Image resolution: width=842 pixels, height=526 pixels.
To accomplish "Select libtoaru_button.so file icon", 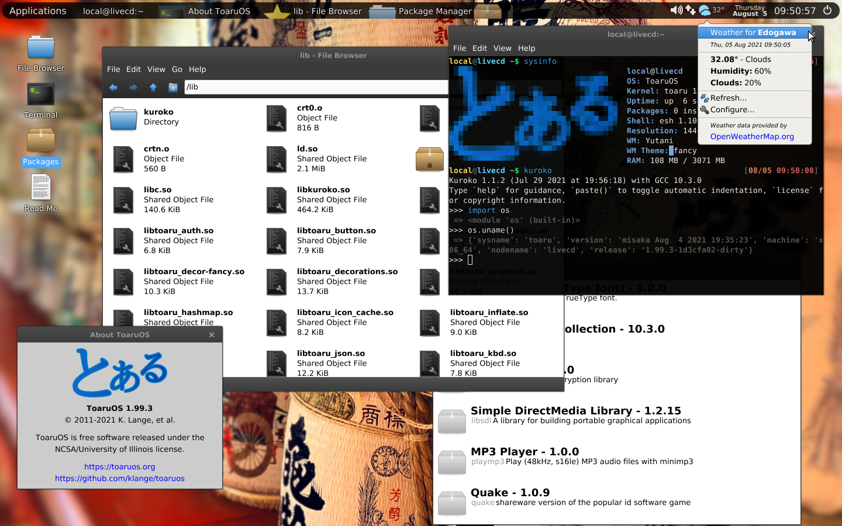I will 277,241.
